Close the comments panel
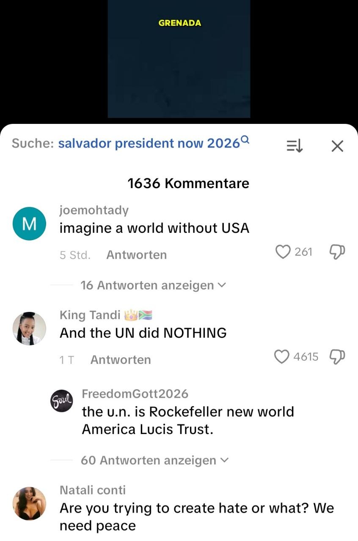The height and width of the screenshot is (541, 358). pos(337,146)
